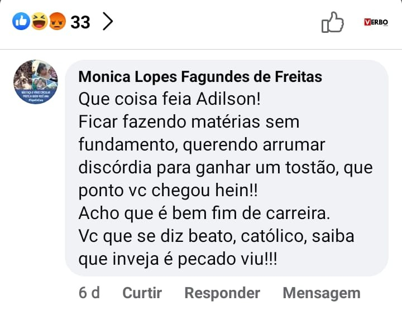Open the Verbo page logo
Screen dimensions: 402x311
point(376,22)
